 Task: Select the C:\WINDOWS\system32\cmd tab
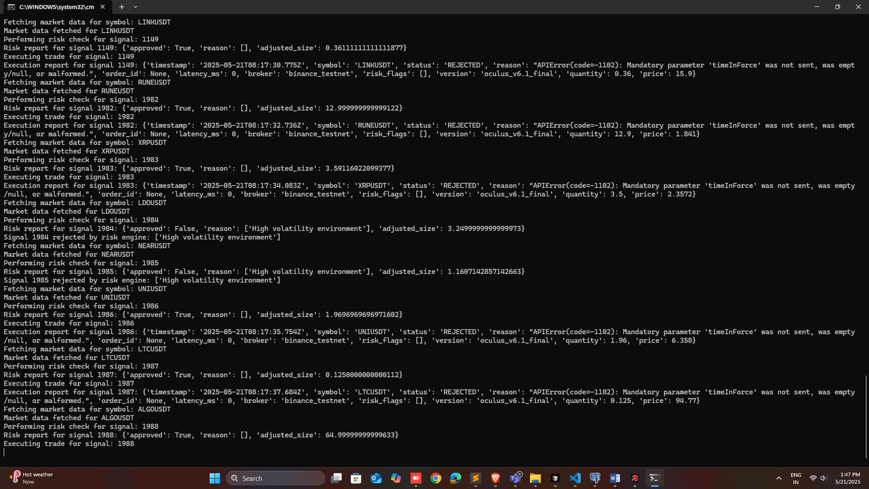point(53,7)
